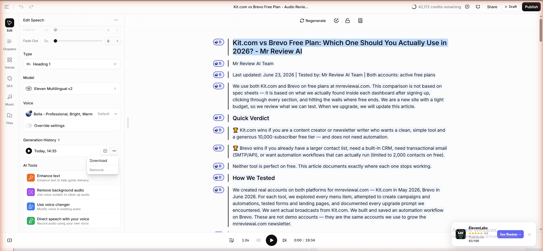Click the credits remaining indicator
The height and width of the screenshot is (251, 543).
[436, 7]
